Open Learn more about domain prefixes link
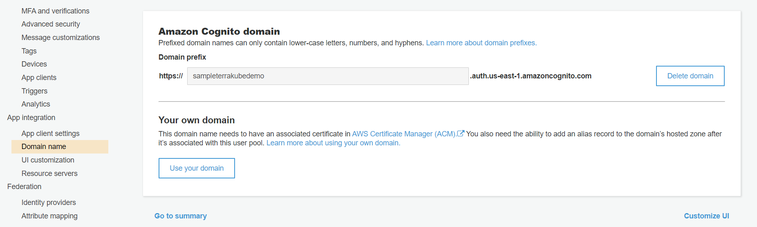The width and height of the screenshot is (757, 227). (481, 43)
